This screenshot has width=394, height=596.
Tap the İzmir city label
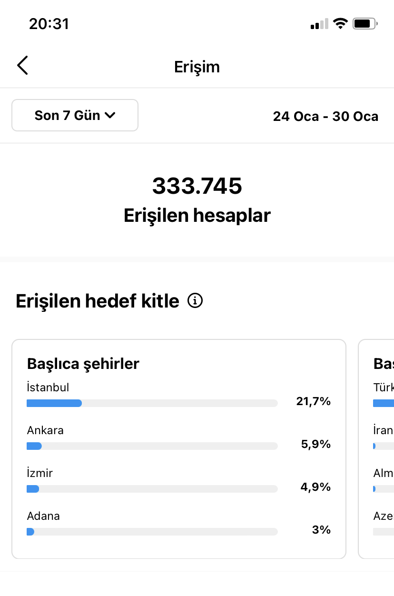pos(40,473)
